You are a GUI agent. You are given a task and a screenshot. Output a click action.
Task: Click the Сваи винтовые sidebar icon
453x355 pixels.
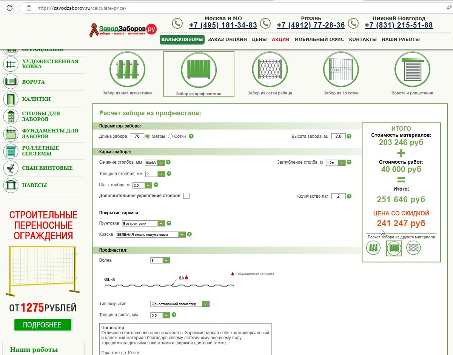[11, 168]
